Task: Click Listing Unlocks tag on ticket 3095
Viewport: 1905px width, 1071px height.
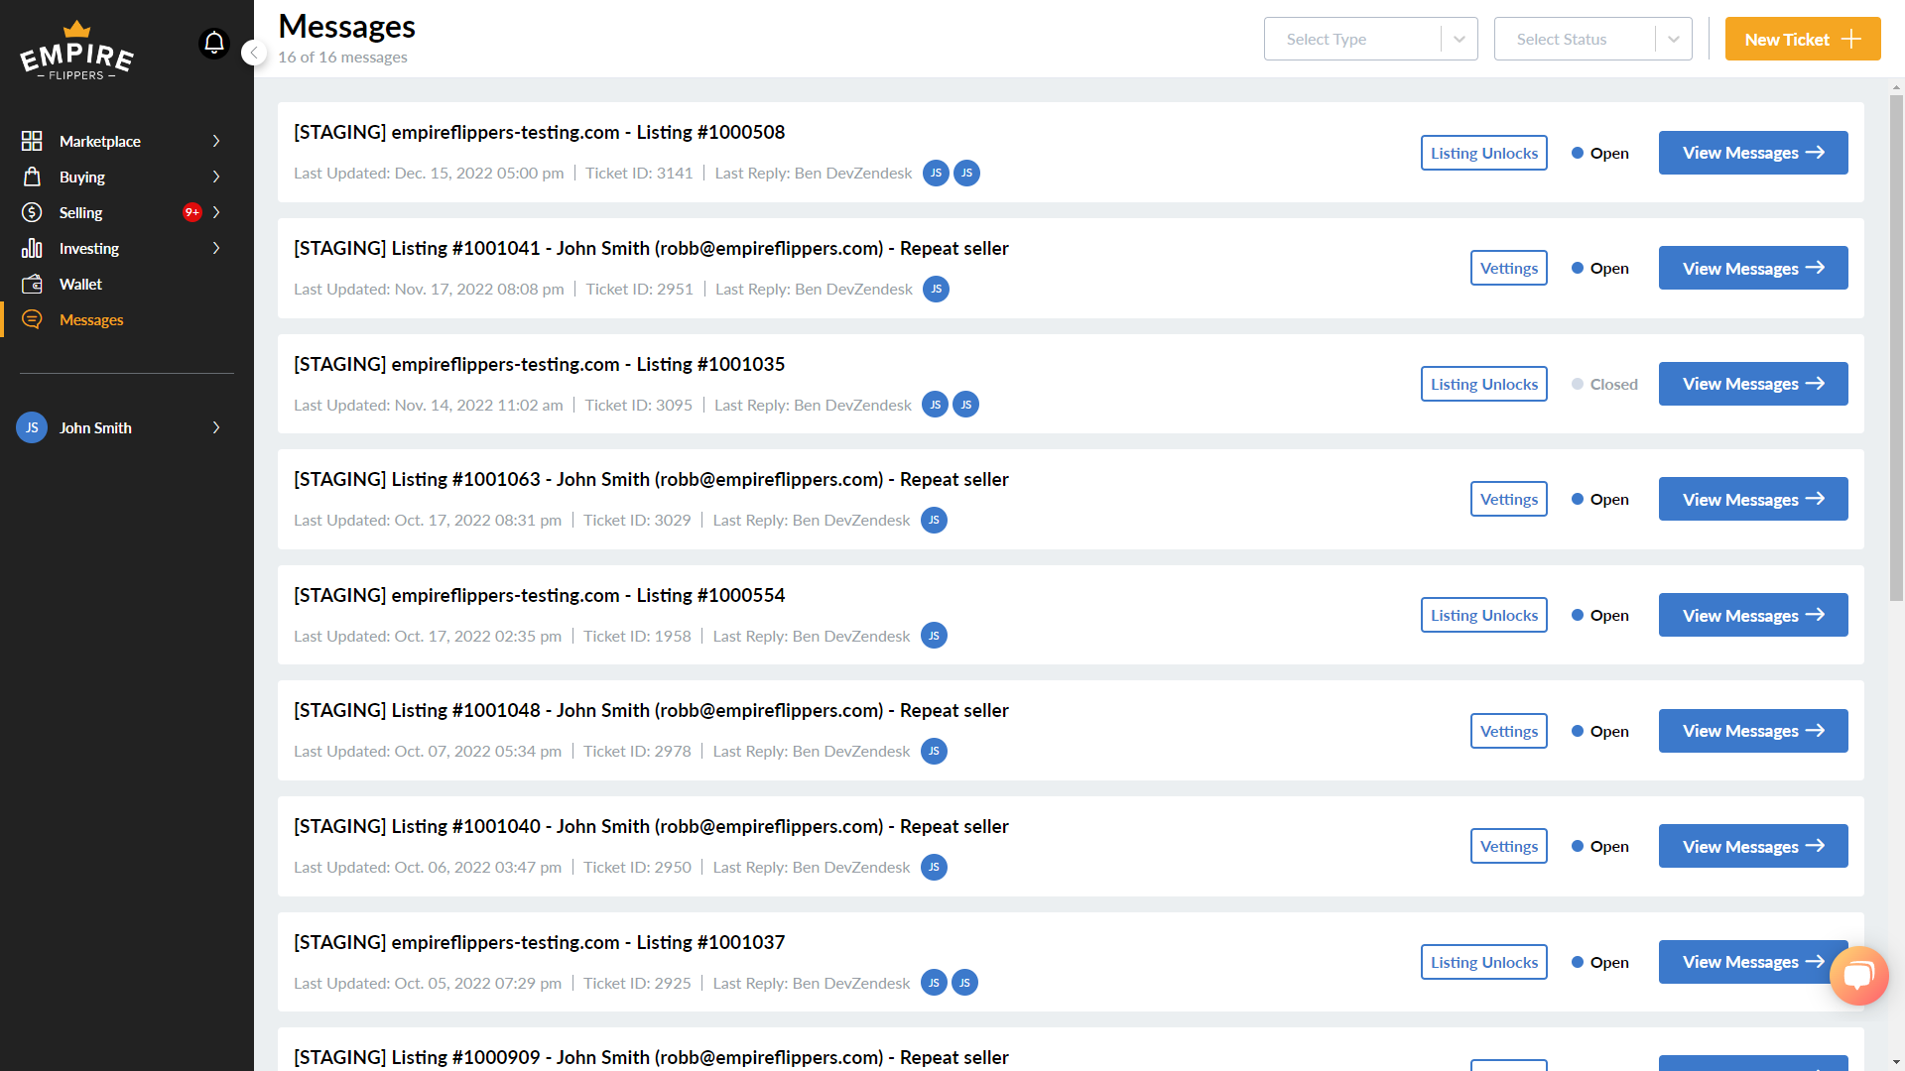Action: point(1484,384)
